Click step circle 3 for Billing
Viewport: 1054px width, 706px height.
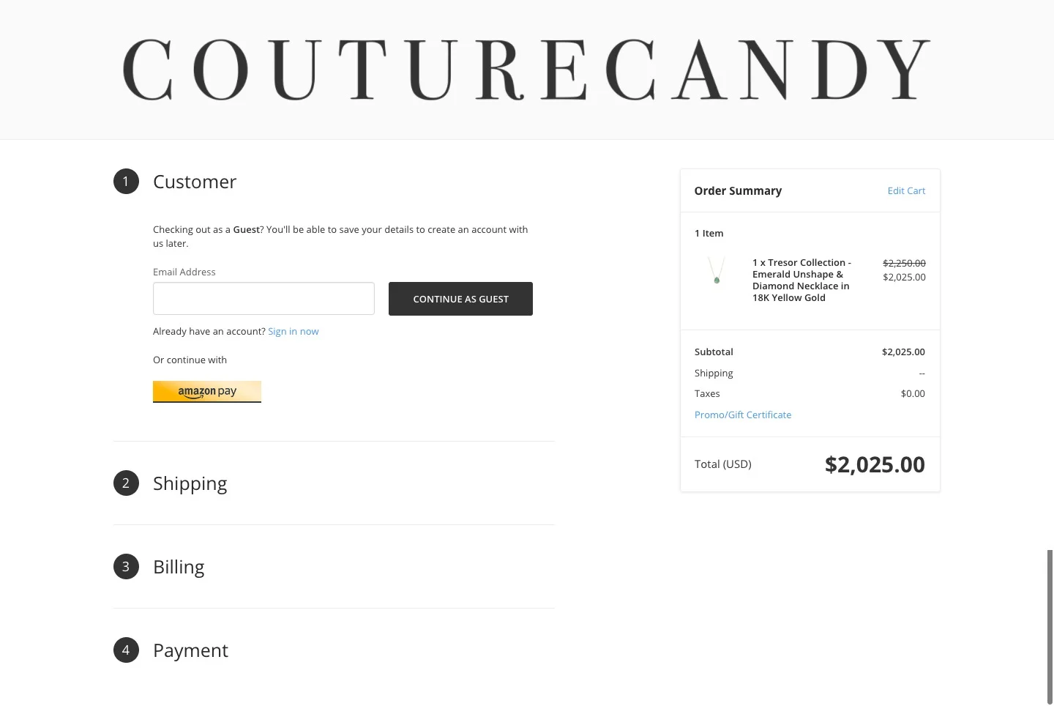125,566
